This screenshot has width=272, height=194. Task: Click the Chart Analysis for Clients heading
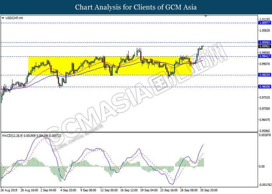point(136,7)
